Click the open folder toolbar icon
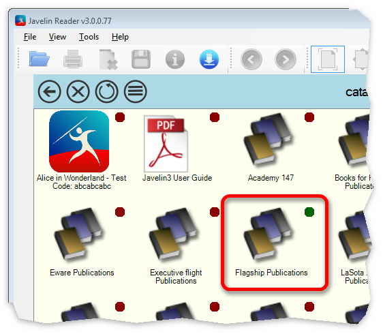The width and height of the screenshot is (383, 334). [39, 59]
